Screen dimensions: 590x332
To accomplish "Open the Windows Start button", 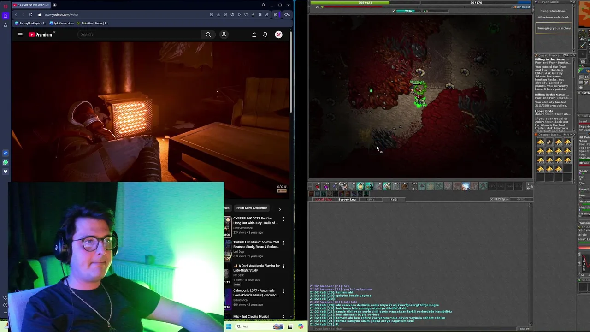I will [x=229, y=326].
